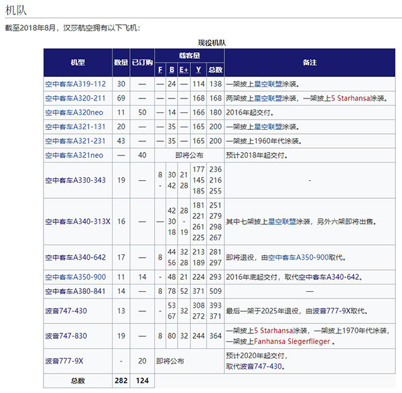Open 空中客车A350-900 link in A340-642 remarks
The width and height of the screenshot is (402, 393).
[298, 258]
